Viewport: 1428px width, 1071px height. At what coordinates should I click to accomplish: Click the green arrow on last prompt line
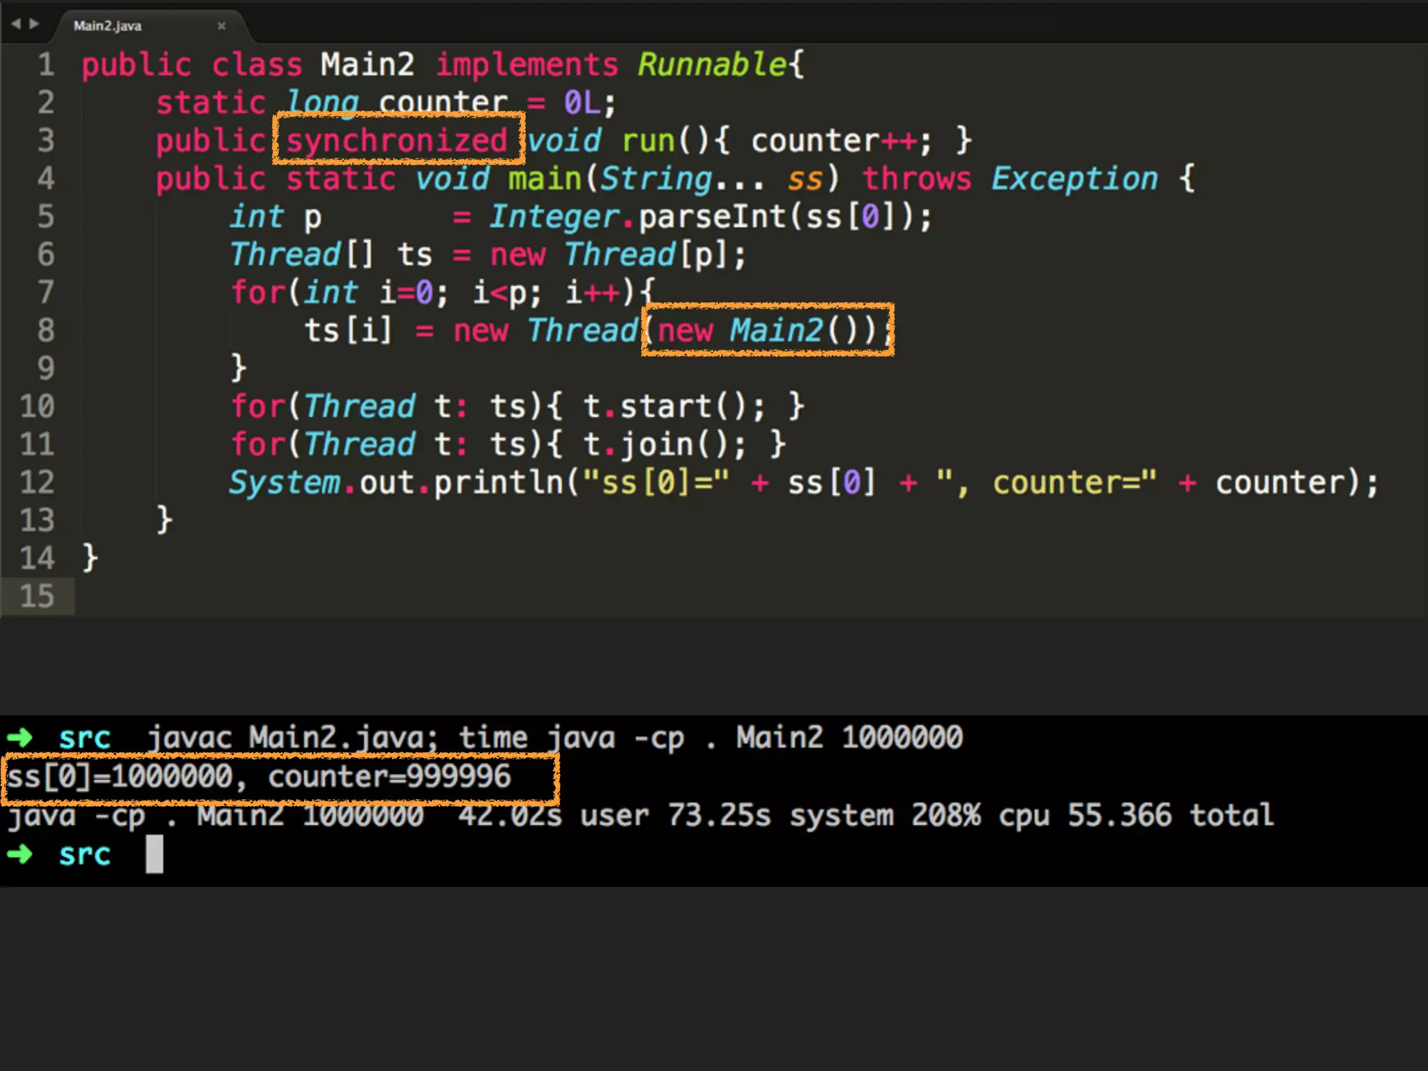(x=20, y=853)
